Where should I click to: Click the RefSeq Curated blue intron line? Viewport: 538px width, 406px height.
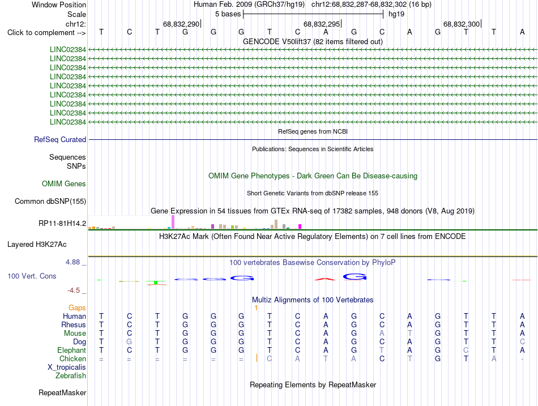[313, 140]
